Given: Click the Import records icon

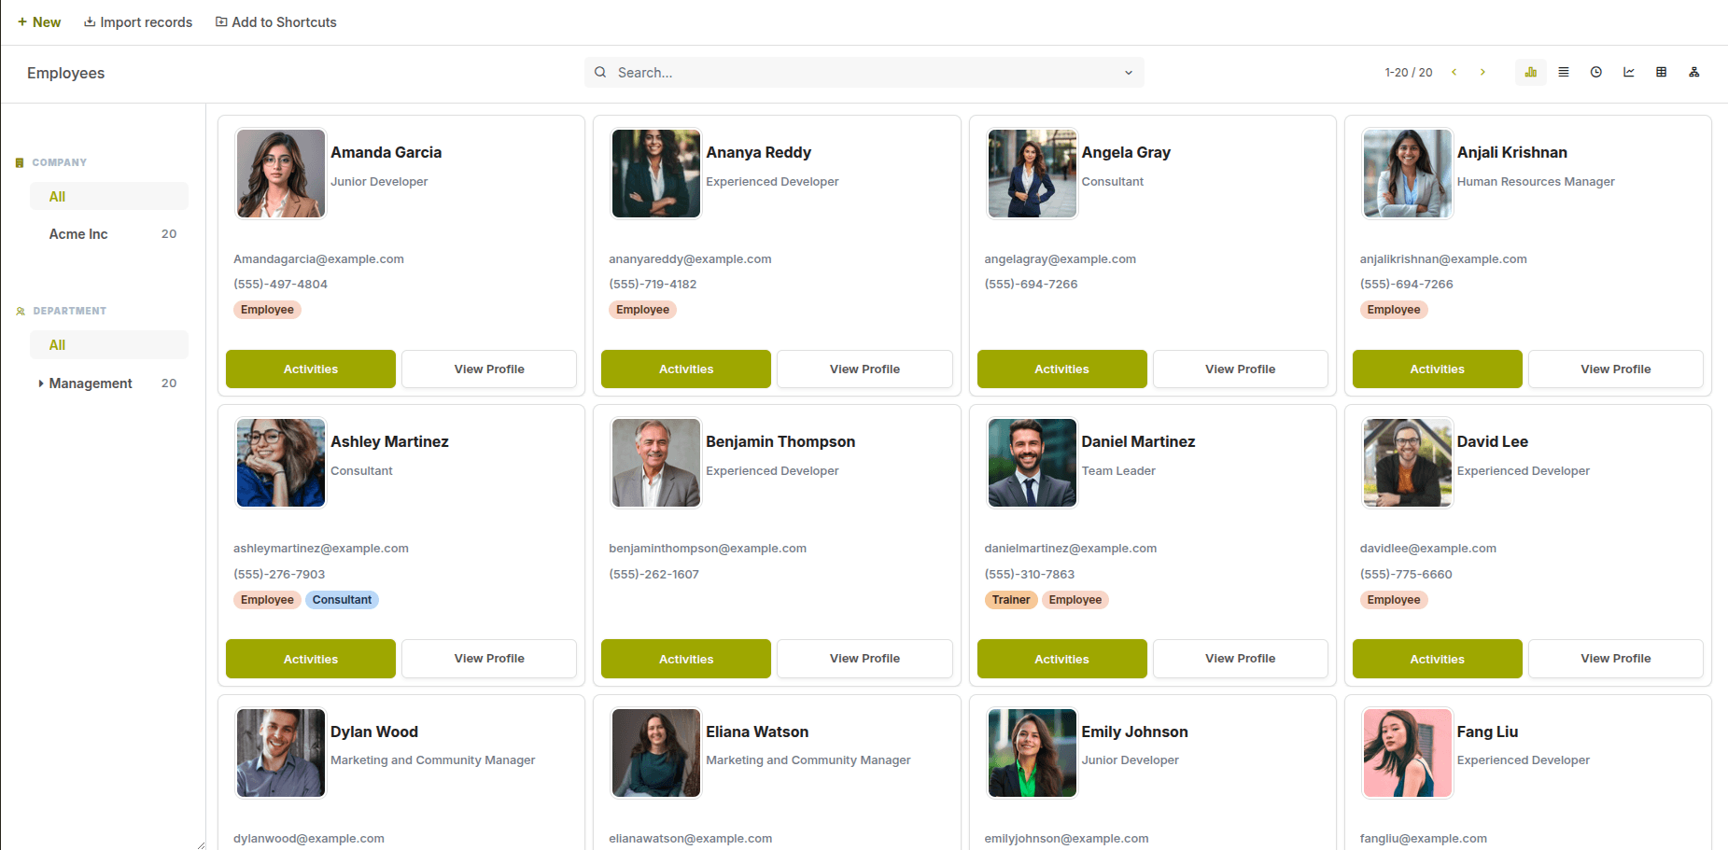Looking at the screenshot, I should click(90, 21).
